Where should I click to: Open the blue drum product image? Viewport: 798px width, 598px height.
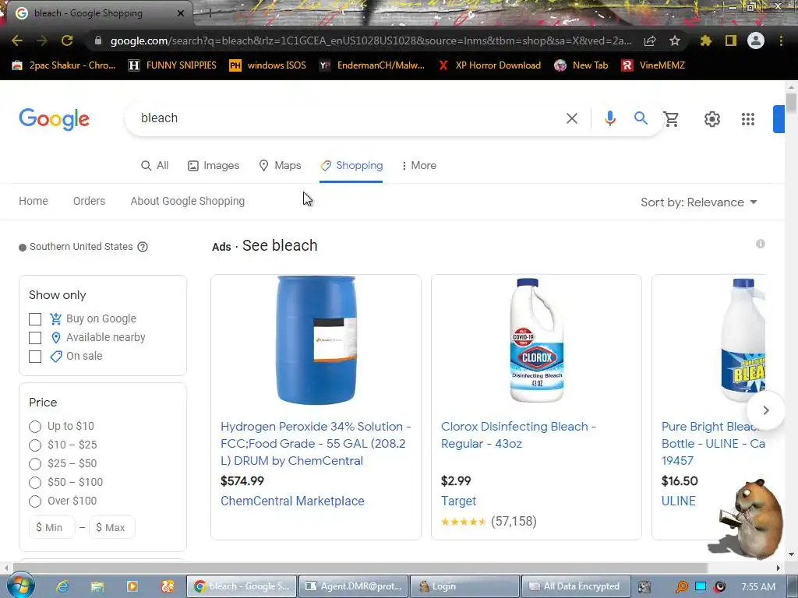[x=316, y=340]
